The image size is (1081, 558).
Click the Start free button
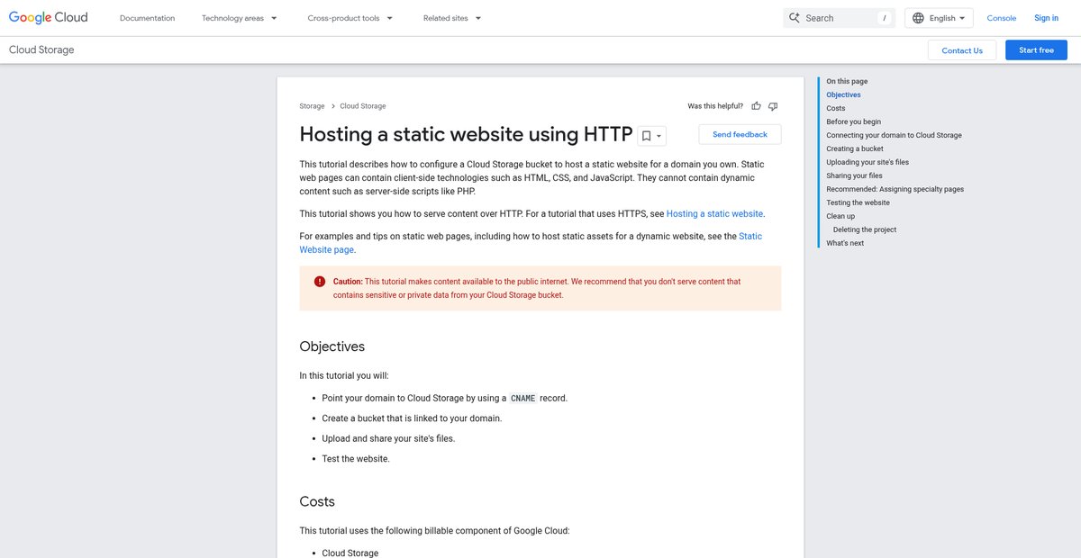pos(1036,50)
